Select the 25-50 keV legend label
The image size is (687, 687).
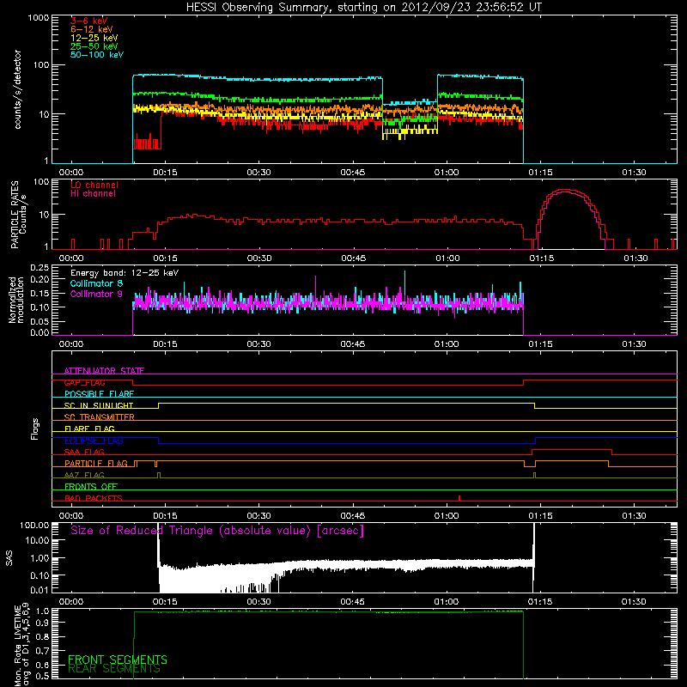click(94, 46)
